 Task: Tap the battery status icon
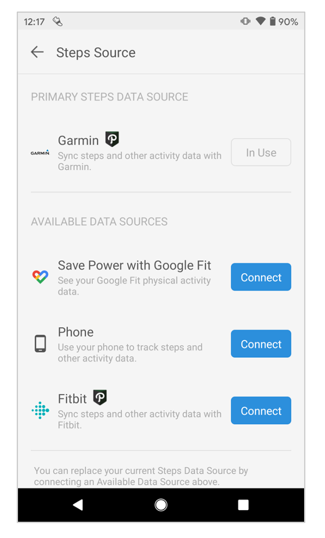coord(273,21)
